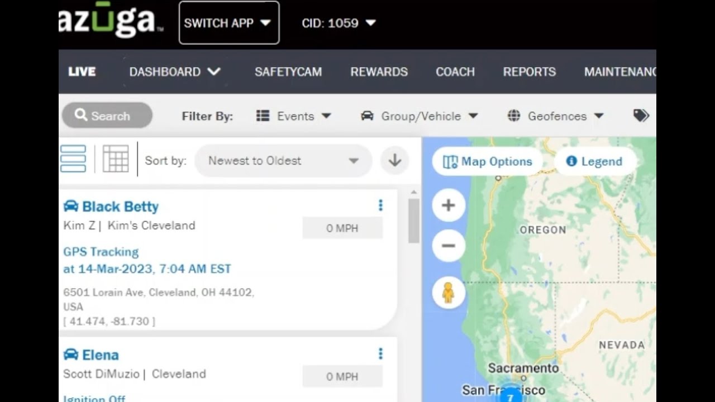Viewport: 715px width, 402px height.
Task: Open the Maintenance tab
Action: pyautogui.click(x=620, y=71)
